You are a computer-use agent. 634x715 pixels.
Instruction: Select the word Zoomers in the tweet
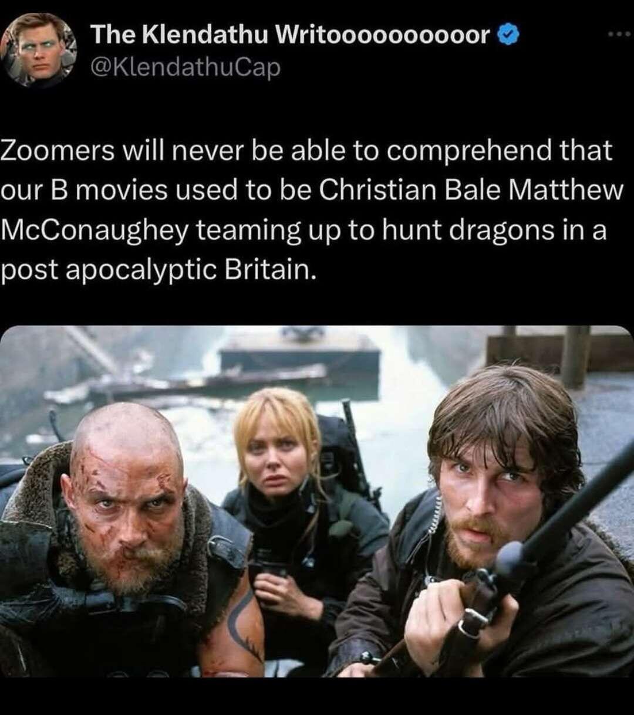58,150
